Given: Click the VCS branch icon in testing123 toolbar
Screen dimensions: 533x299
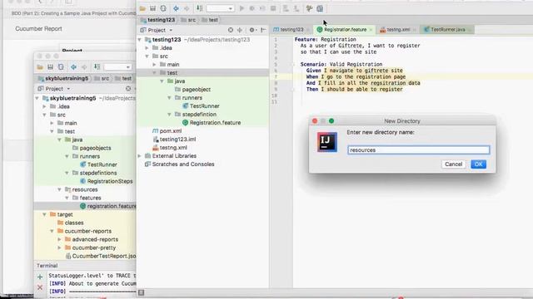Looking at the screenshot, I should point(309,8).
